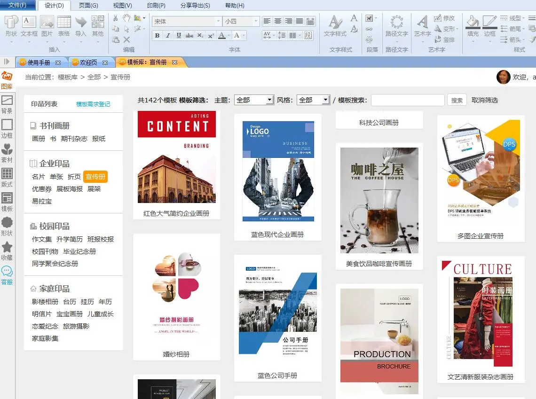Toggle italic text formatting

[x=168, y=36]
